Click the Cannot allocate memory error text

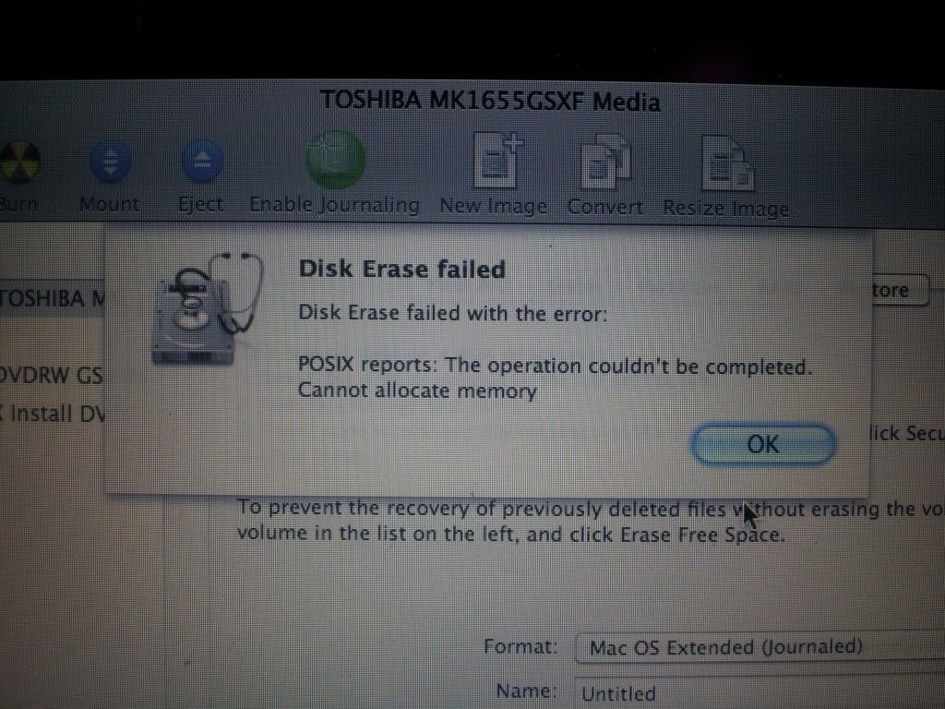click(x=417, y=391)
